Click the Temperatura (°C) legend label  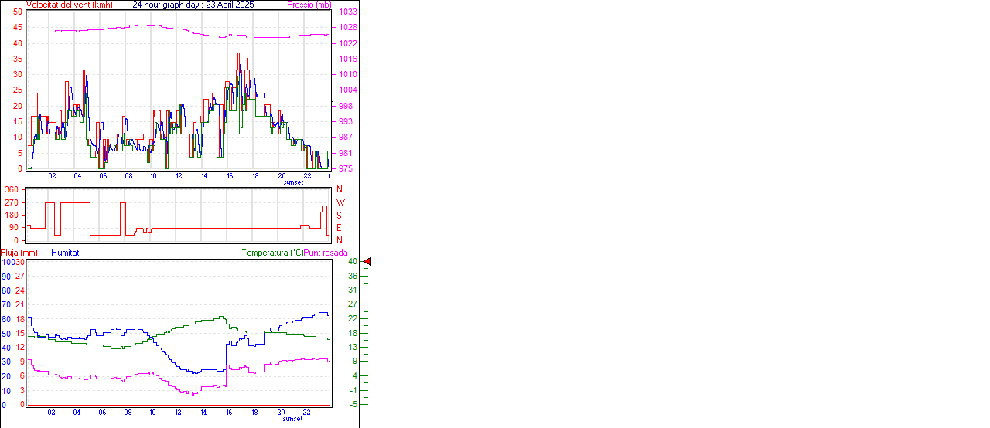271,253
